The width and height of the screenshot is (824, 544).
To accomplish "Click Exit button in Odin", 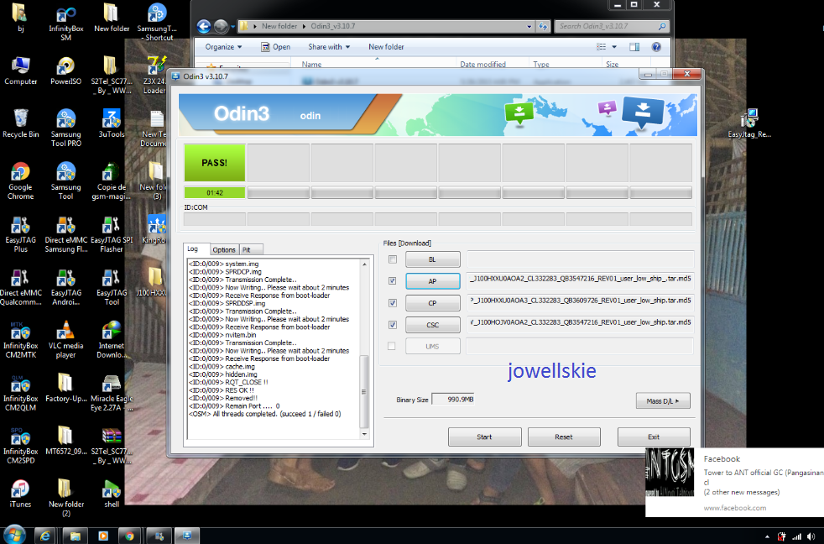I will click(x=654, y=437).
